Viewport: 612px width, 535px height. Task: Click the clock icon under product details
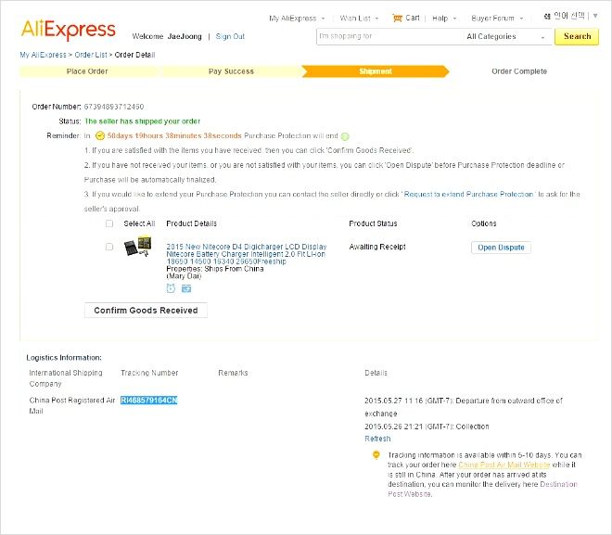click(x=171, y=288)
